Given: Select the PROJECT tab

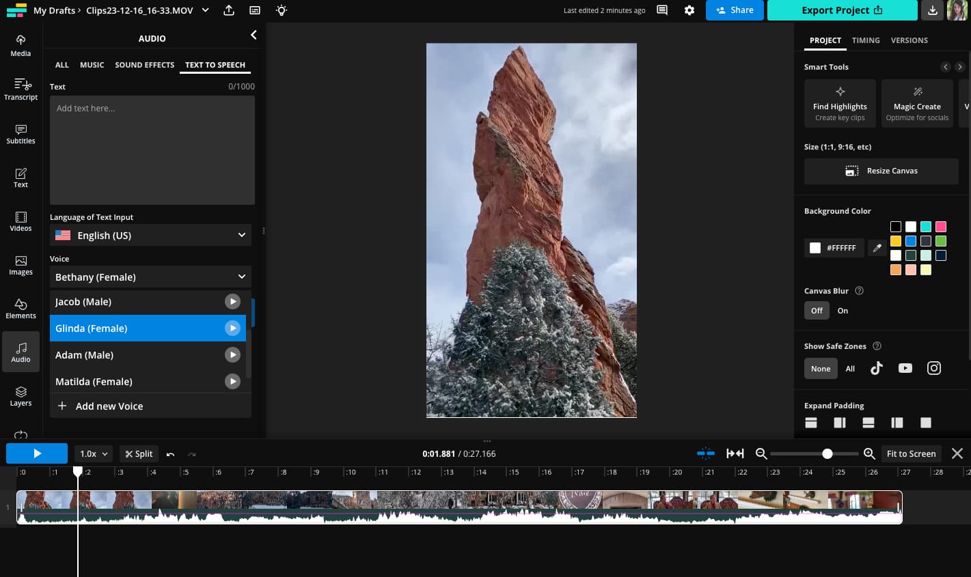Looking at the screenshot, I should coord(825,40).
